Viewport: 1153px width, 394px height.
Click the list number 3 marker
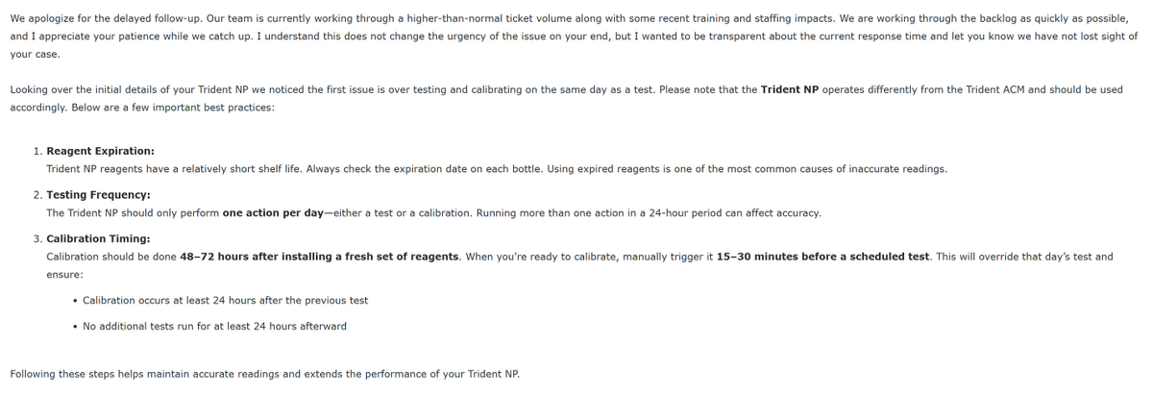(x=37, y=238)
